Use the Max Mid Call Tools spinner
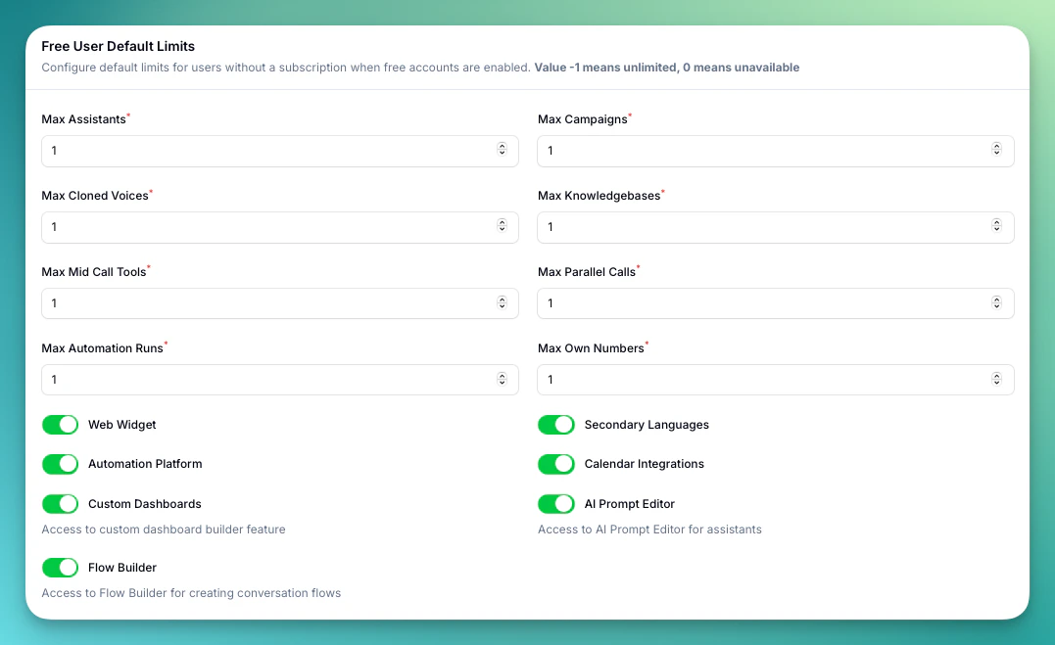 pyautogui.click(x=502, y=302)
